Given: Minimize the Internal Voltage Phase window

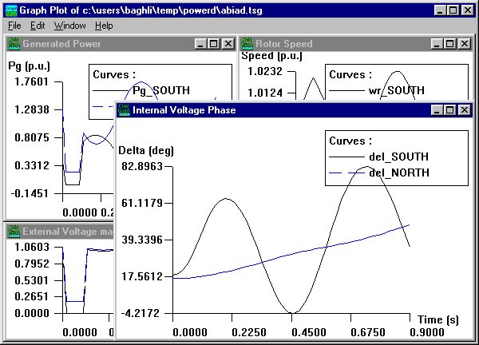Looking at the screenshot, I should click(x=437, y=110).
